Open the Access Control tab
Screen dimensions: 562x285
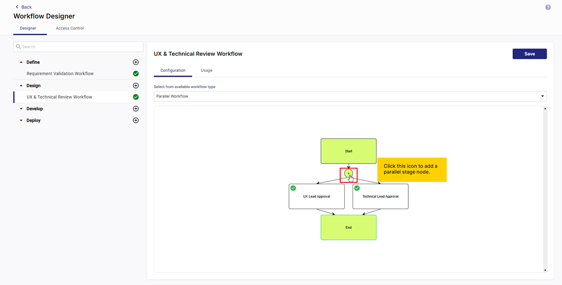pyautogui.click(x=70, y=28)
